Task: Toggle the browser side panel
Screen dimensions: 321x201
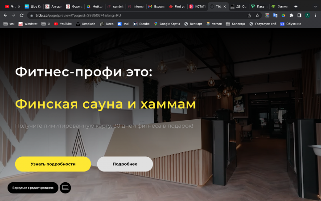Action: pyautogui.click(x=299, y=15)
